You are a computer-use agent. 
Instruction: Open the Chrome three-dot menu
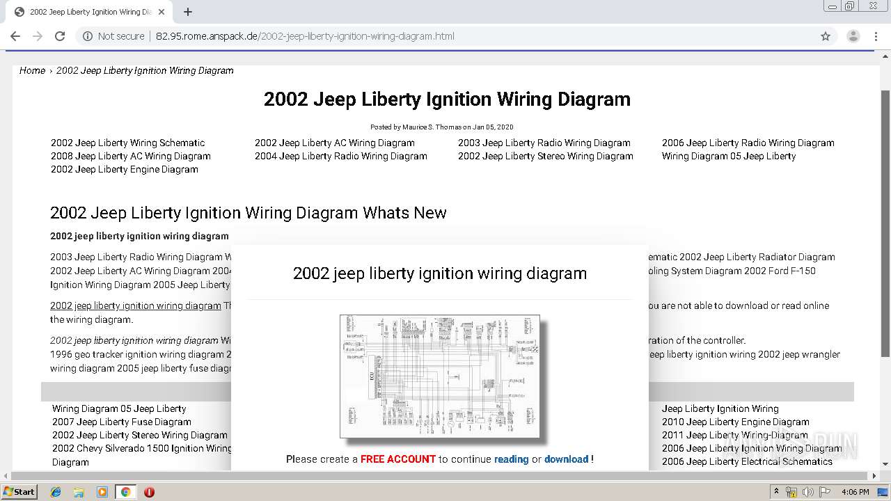click(875, 36)
